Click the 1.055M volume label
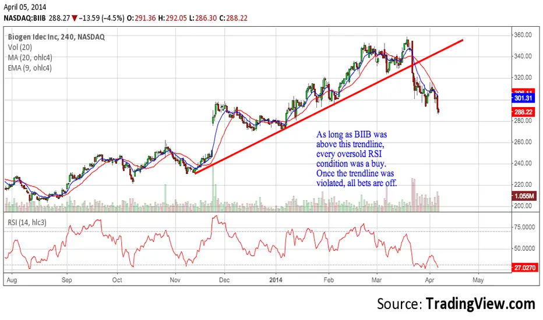 point(524,196)
